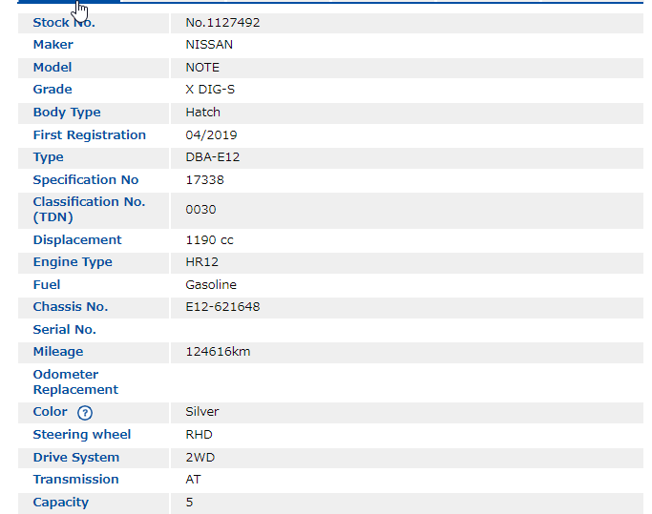This screenshot has height=514, width=652.
Task: Select specification number 17338
Action: (203, 180)
